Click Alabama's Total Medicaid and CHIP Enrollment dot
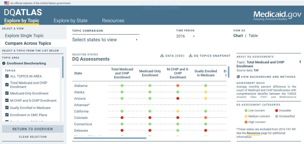Viewport: 304px width, 144px height. click(x=122, y=86)
